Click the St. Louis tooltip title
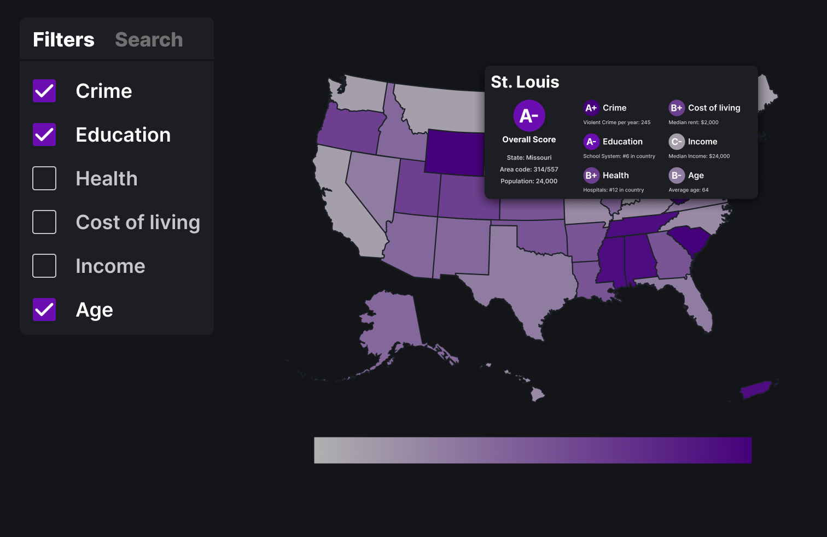Image resolution: width=827 pixels, height=537 pixels. point(525,82)
